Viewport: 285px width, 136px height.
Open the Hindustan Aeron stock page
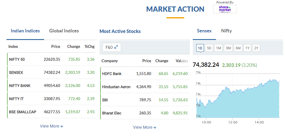116,87
